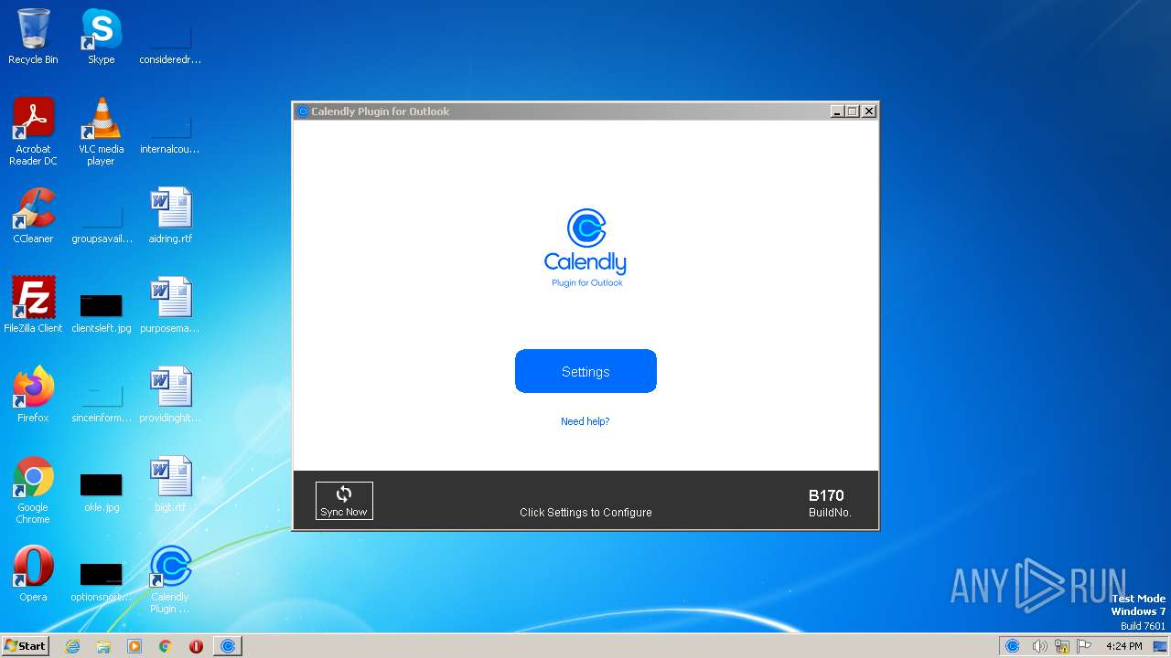Image resolution: width=1171 pixels, height=658 pixels.
Task: Launch Opera from the taskbar
Action: (x=196, y=646)
